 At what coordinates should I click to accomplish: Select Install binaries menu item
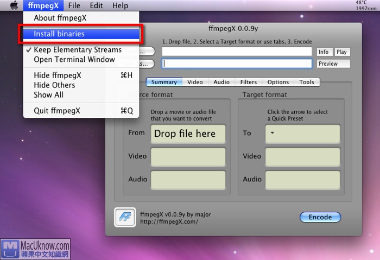click(81, 34)
